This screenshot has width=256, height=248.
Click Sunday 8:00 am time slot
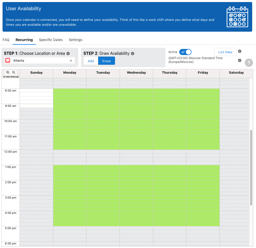[x=36, y=90]
